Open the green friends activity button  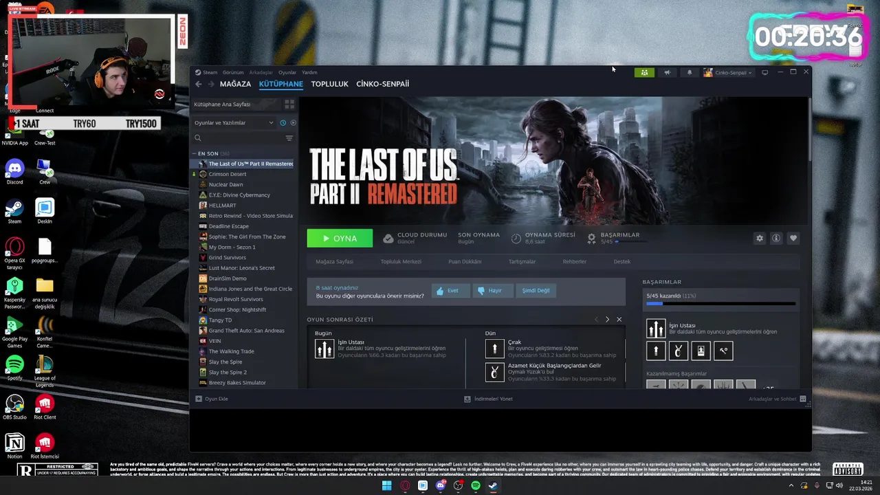(644, 72)
